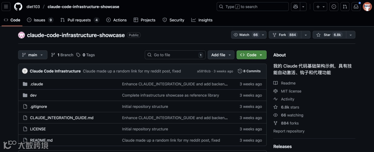Open the MIT license sidebar link
The height and width of the screenshot is (152, 374).
point(287,91)
